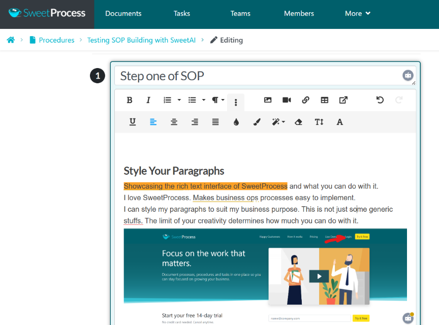Image resolution: width=439 pixels, height=325 pixels.
Task: Align text left
Action: coord(153,122)
